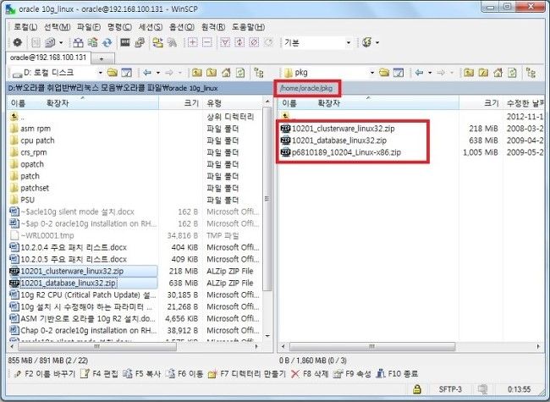Open the remote Open Directory folder icon
Image resolution: width=550 pixels, height=402 pixels.
384,73
